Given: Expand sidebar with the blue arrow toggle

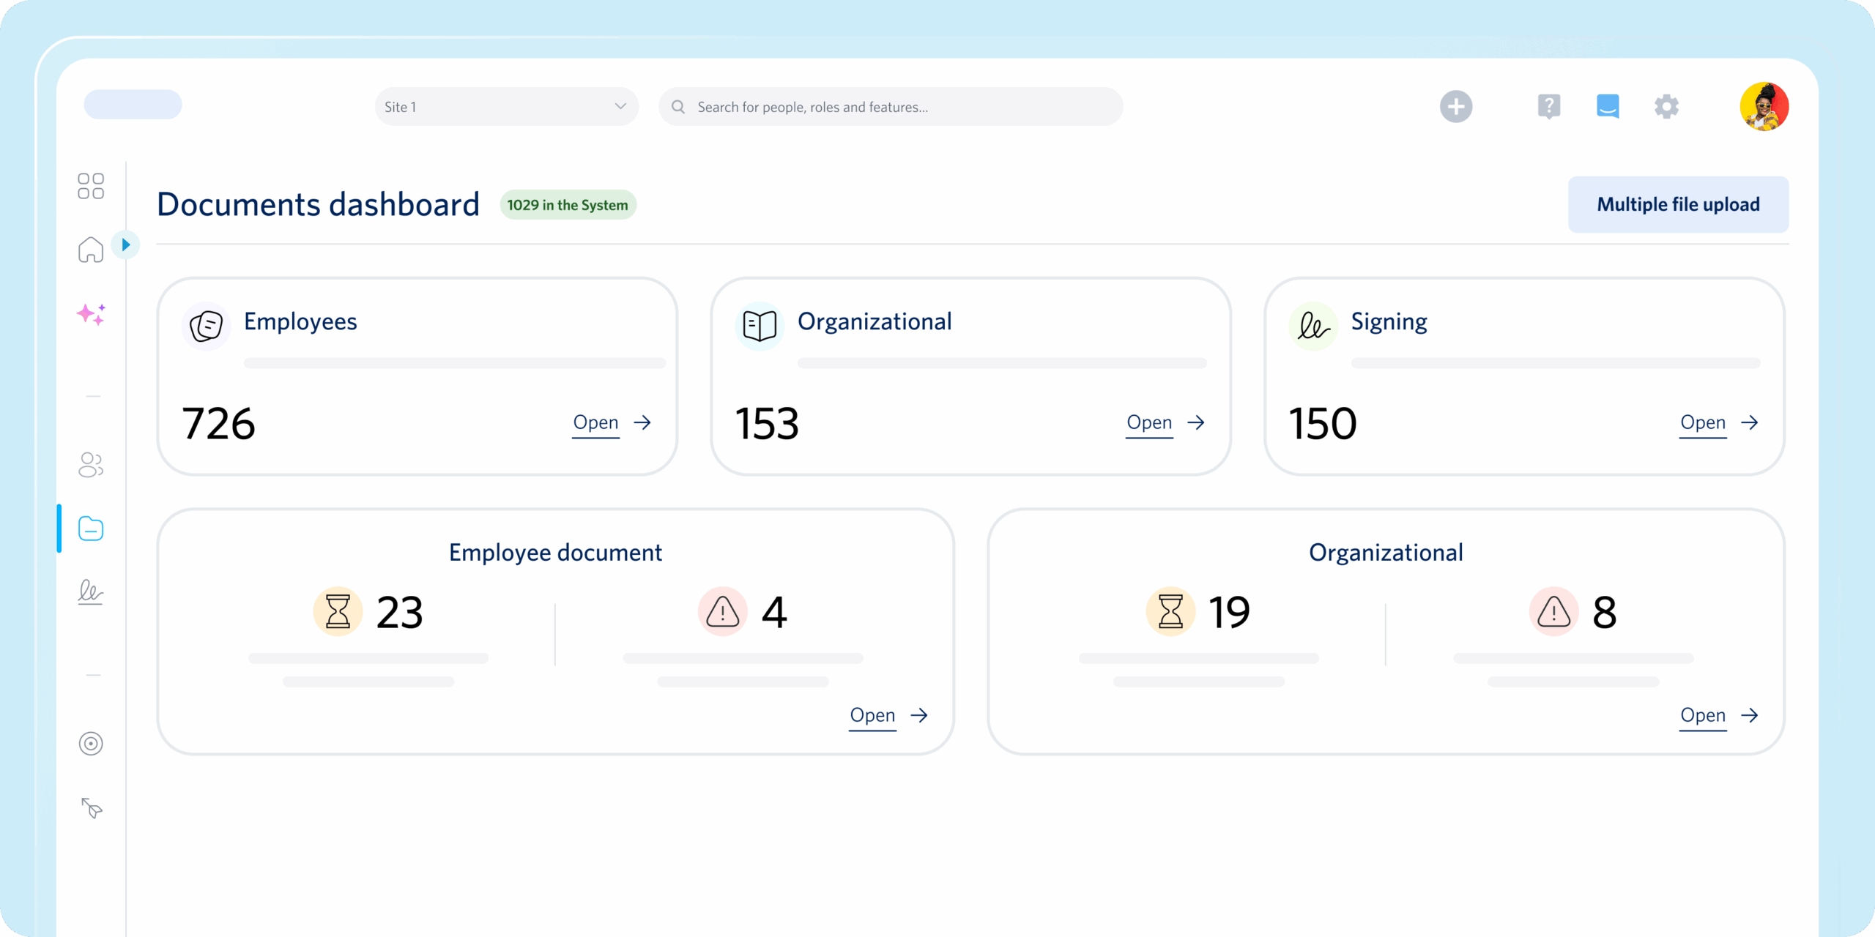Looking at the screenshot, I should (125, 244).
